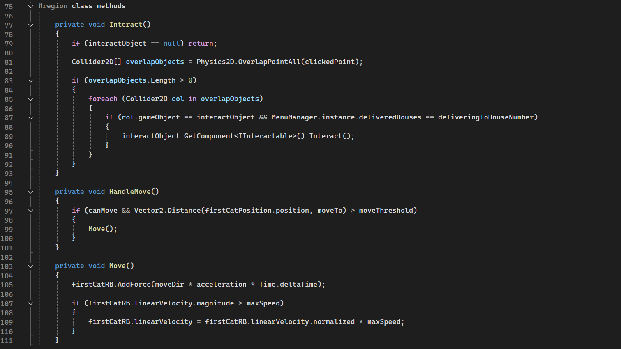Click interactObject on line 79
The image size is (621, 349).
point(118,44)
